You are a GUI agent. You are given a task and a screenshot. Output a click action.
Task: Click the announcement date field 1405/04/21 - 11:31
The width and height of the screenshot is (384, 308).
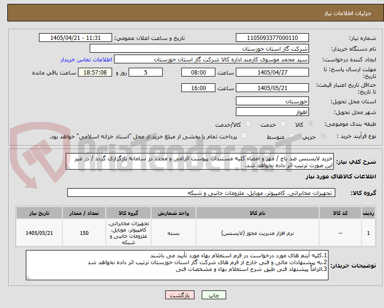(76, 38)
